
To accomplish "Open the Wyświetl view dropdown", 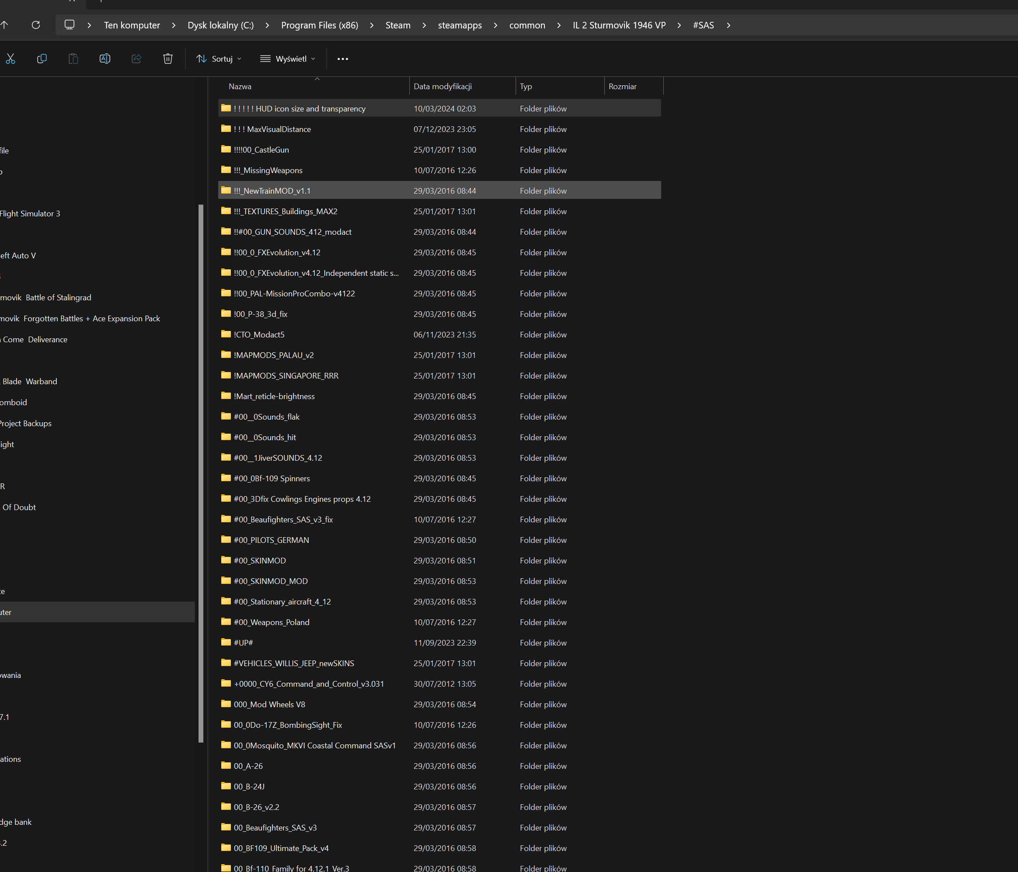I will pos(287,59).
